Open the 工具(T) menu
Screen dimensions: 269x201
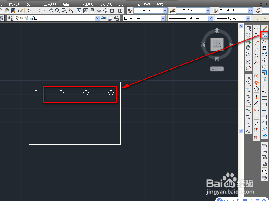pos(50,4)
